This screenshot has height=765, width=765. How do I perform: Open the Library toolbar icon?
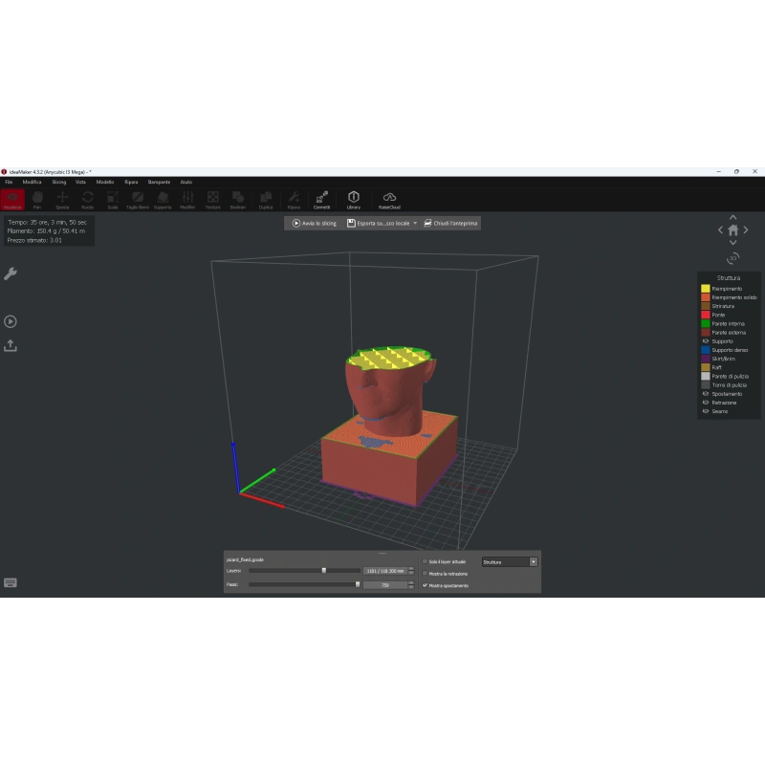(x=353, y=200)
